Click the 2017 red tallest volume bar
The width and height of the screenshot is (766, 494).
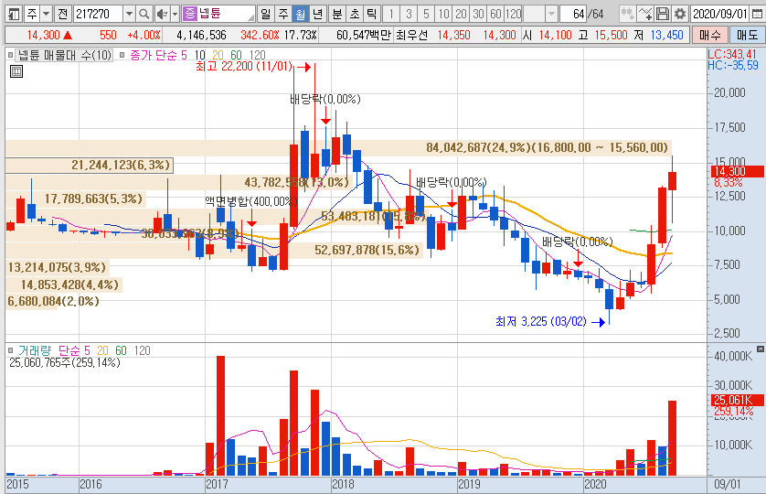click(220, 415)
